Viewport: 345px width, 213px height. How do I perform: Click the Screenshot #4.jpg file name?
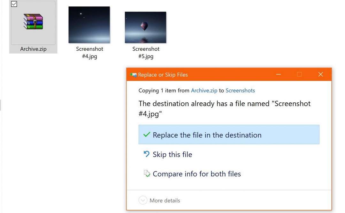(x=89, y=53)
